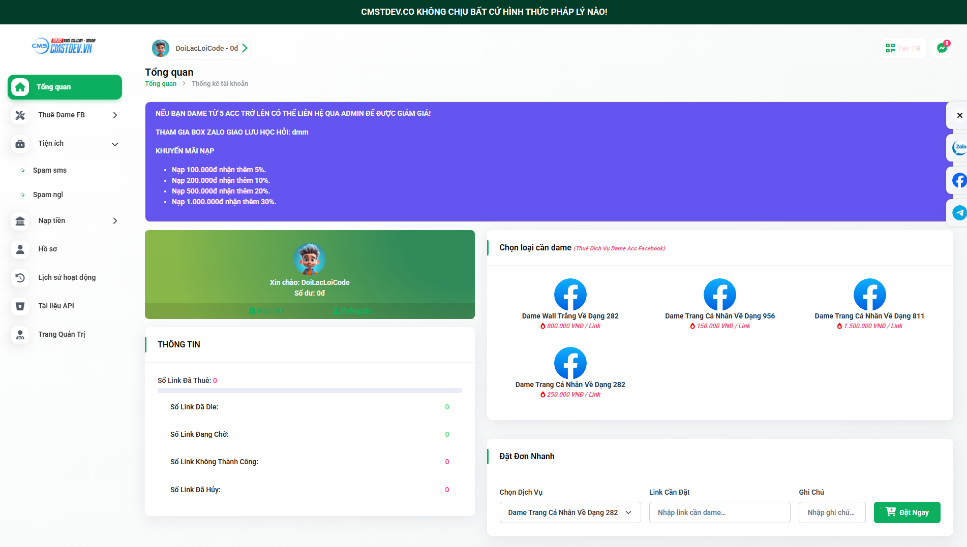Screen dimensions: 967x547
Task: Open the Tạo QR code generator
Action: coord(903,48)
